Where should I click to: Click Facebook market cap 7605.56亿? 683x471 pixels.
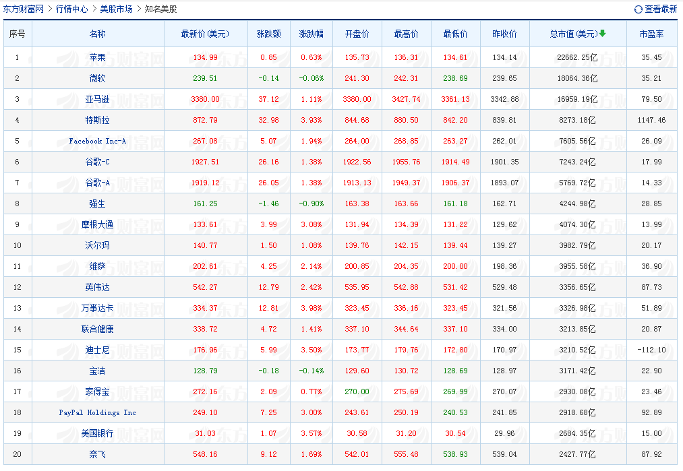pyautogui.click(x=577, y=141)
